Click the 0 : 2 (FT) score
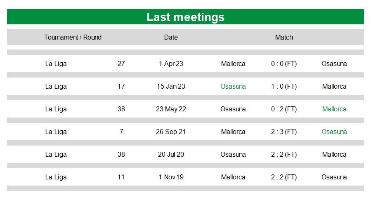Image resolution: width=371 pixels, height=200 pixels. pos(284,109)
